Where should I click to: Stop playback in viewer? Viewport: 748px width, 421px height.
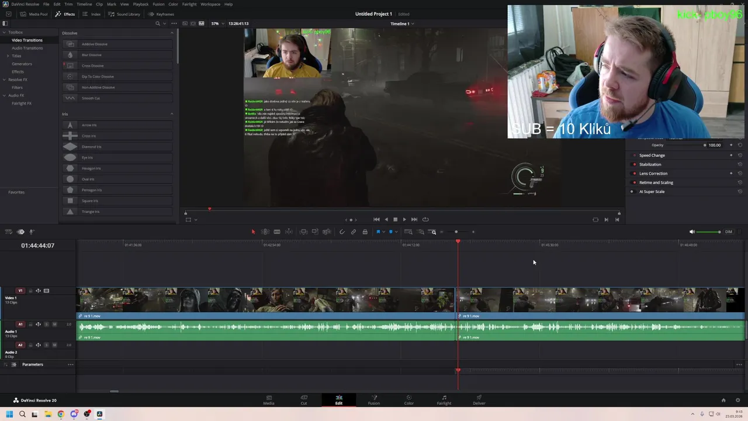click(x=395, y=219)
